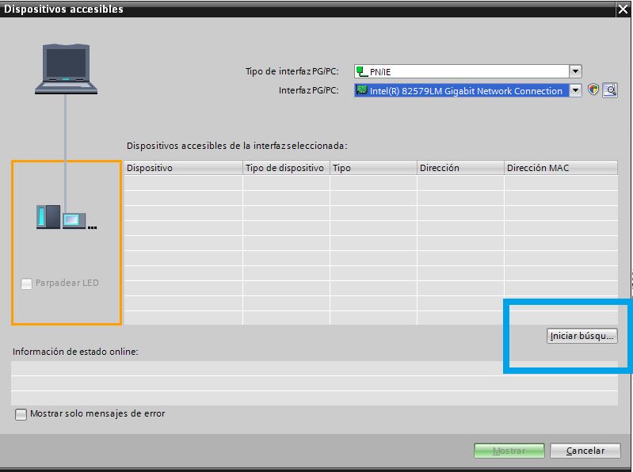Click the accessible devices station icon
The image size is (633, 472).
[66, 216]
